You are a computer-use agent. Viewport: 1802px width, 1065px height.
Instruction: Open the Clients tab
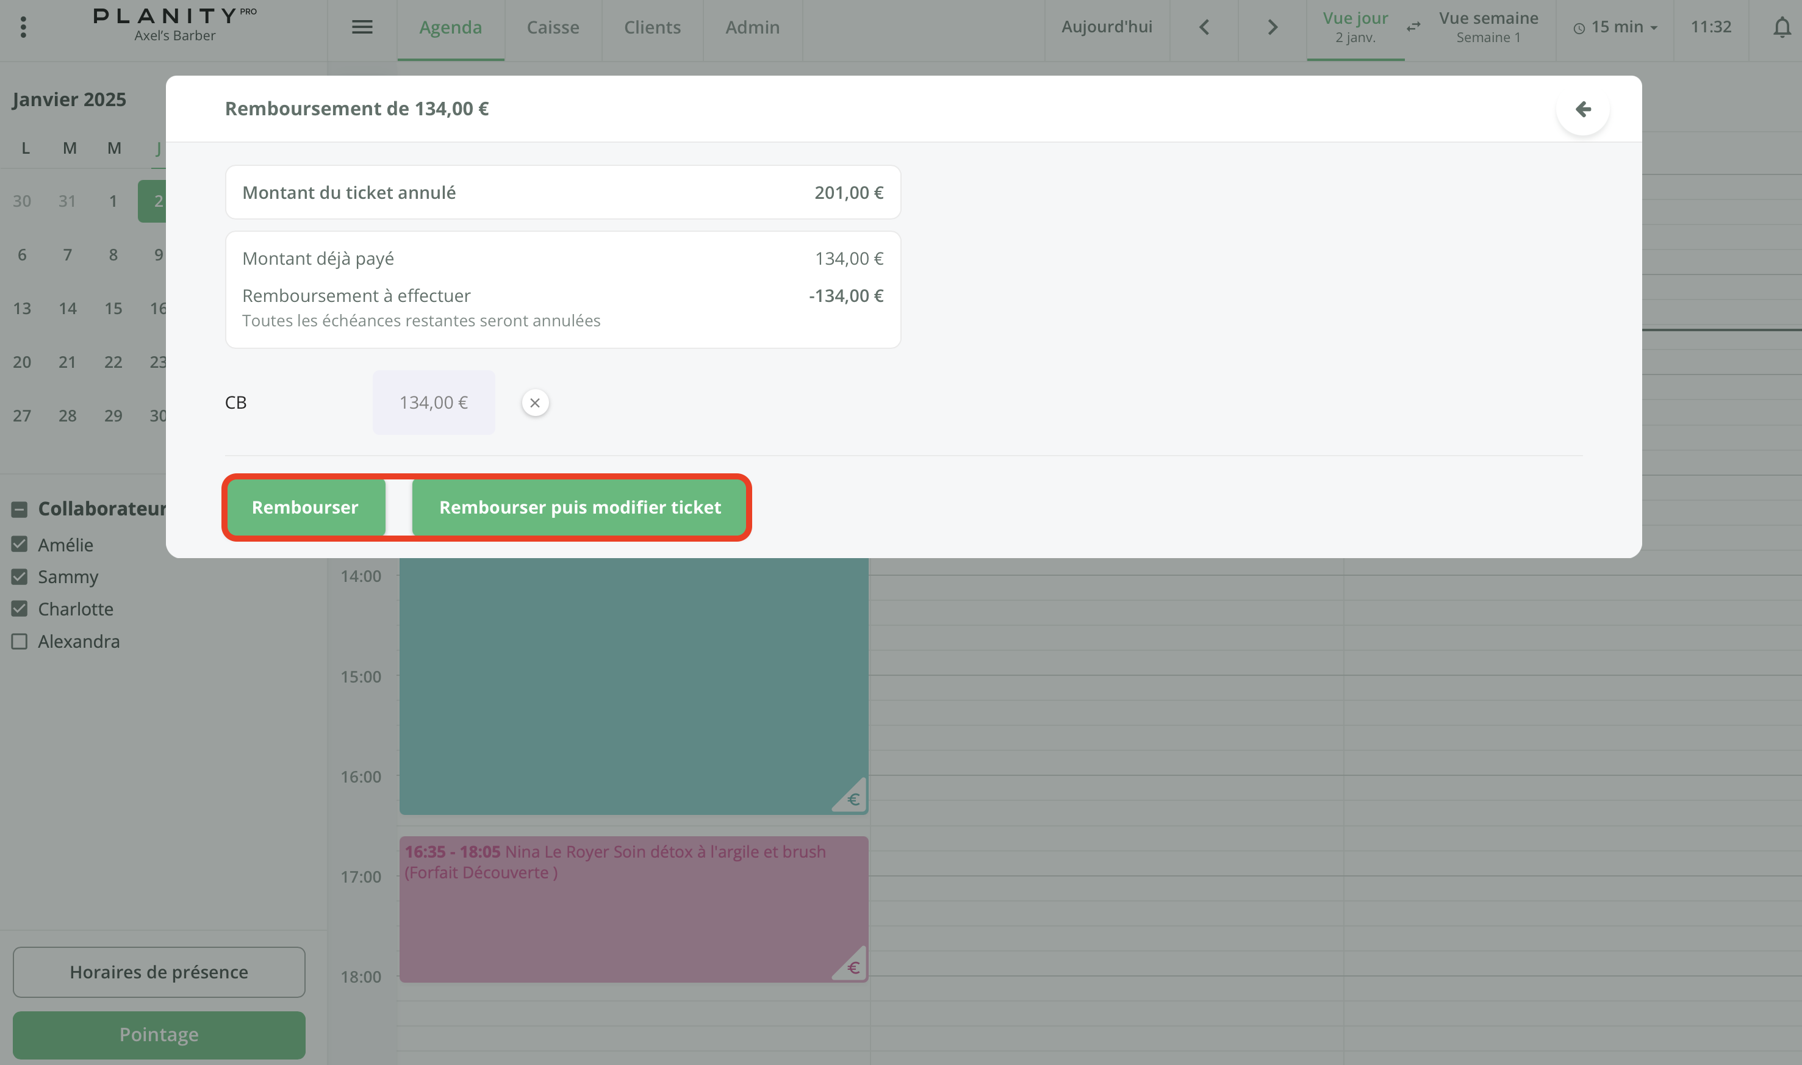[652, 27]
